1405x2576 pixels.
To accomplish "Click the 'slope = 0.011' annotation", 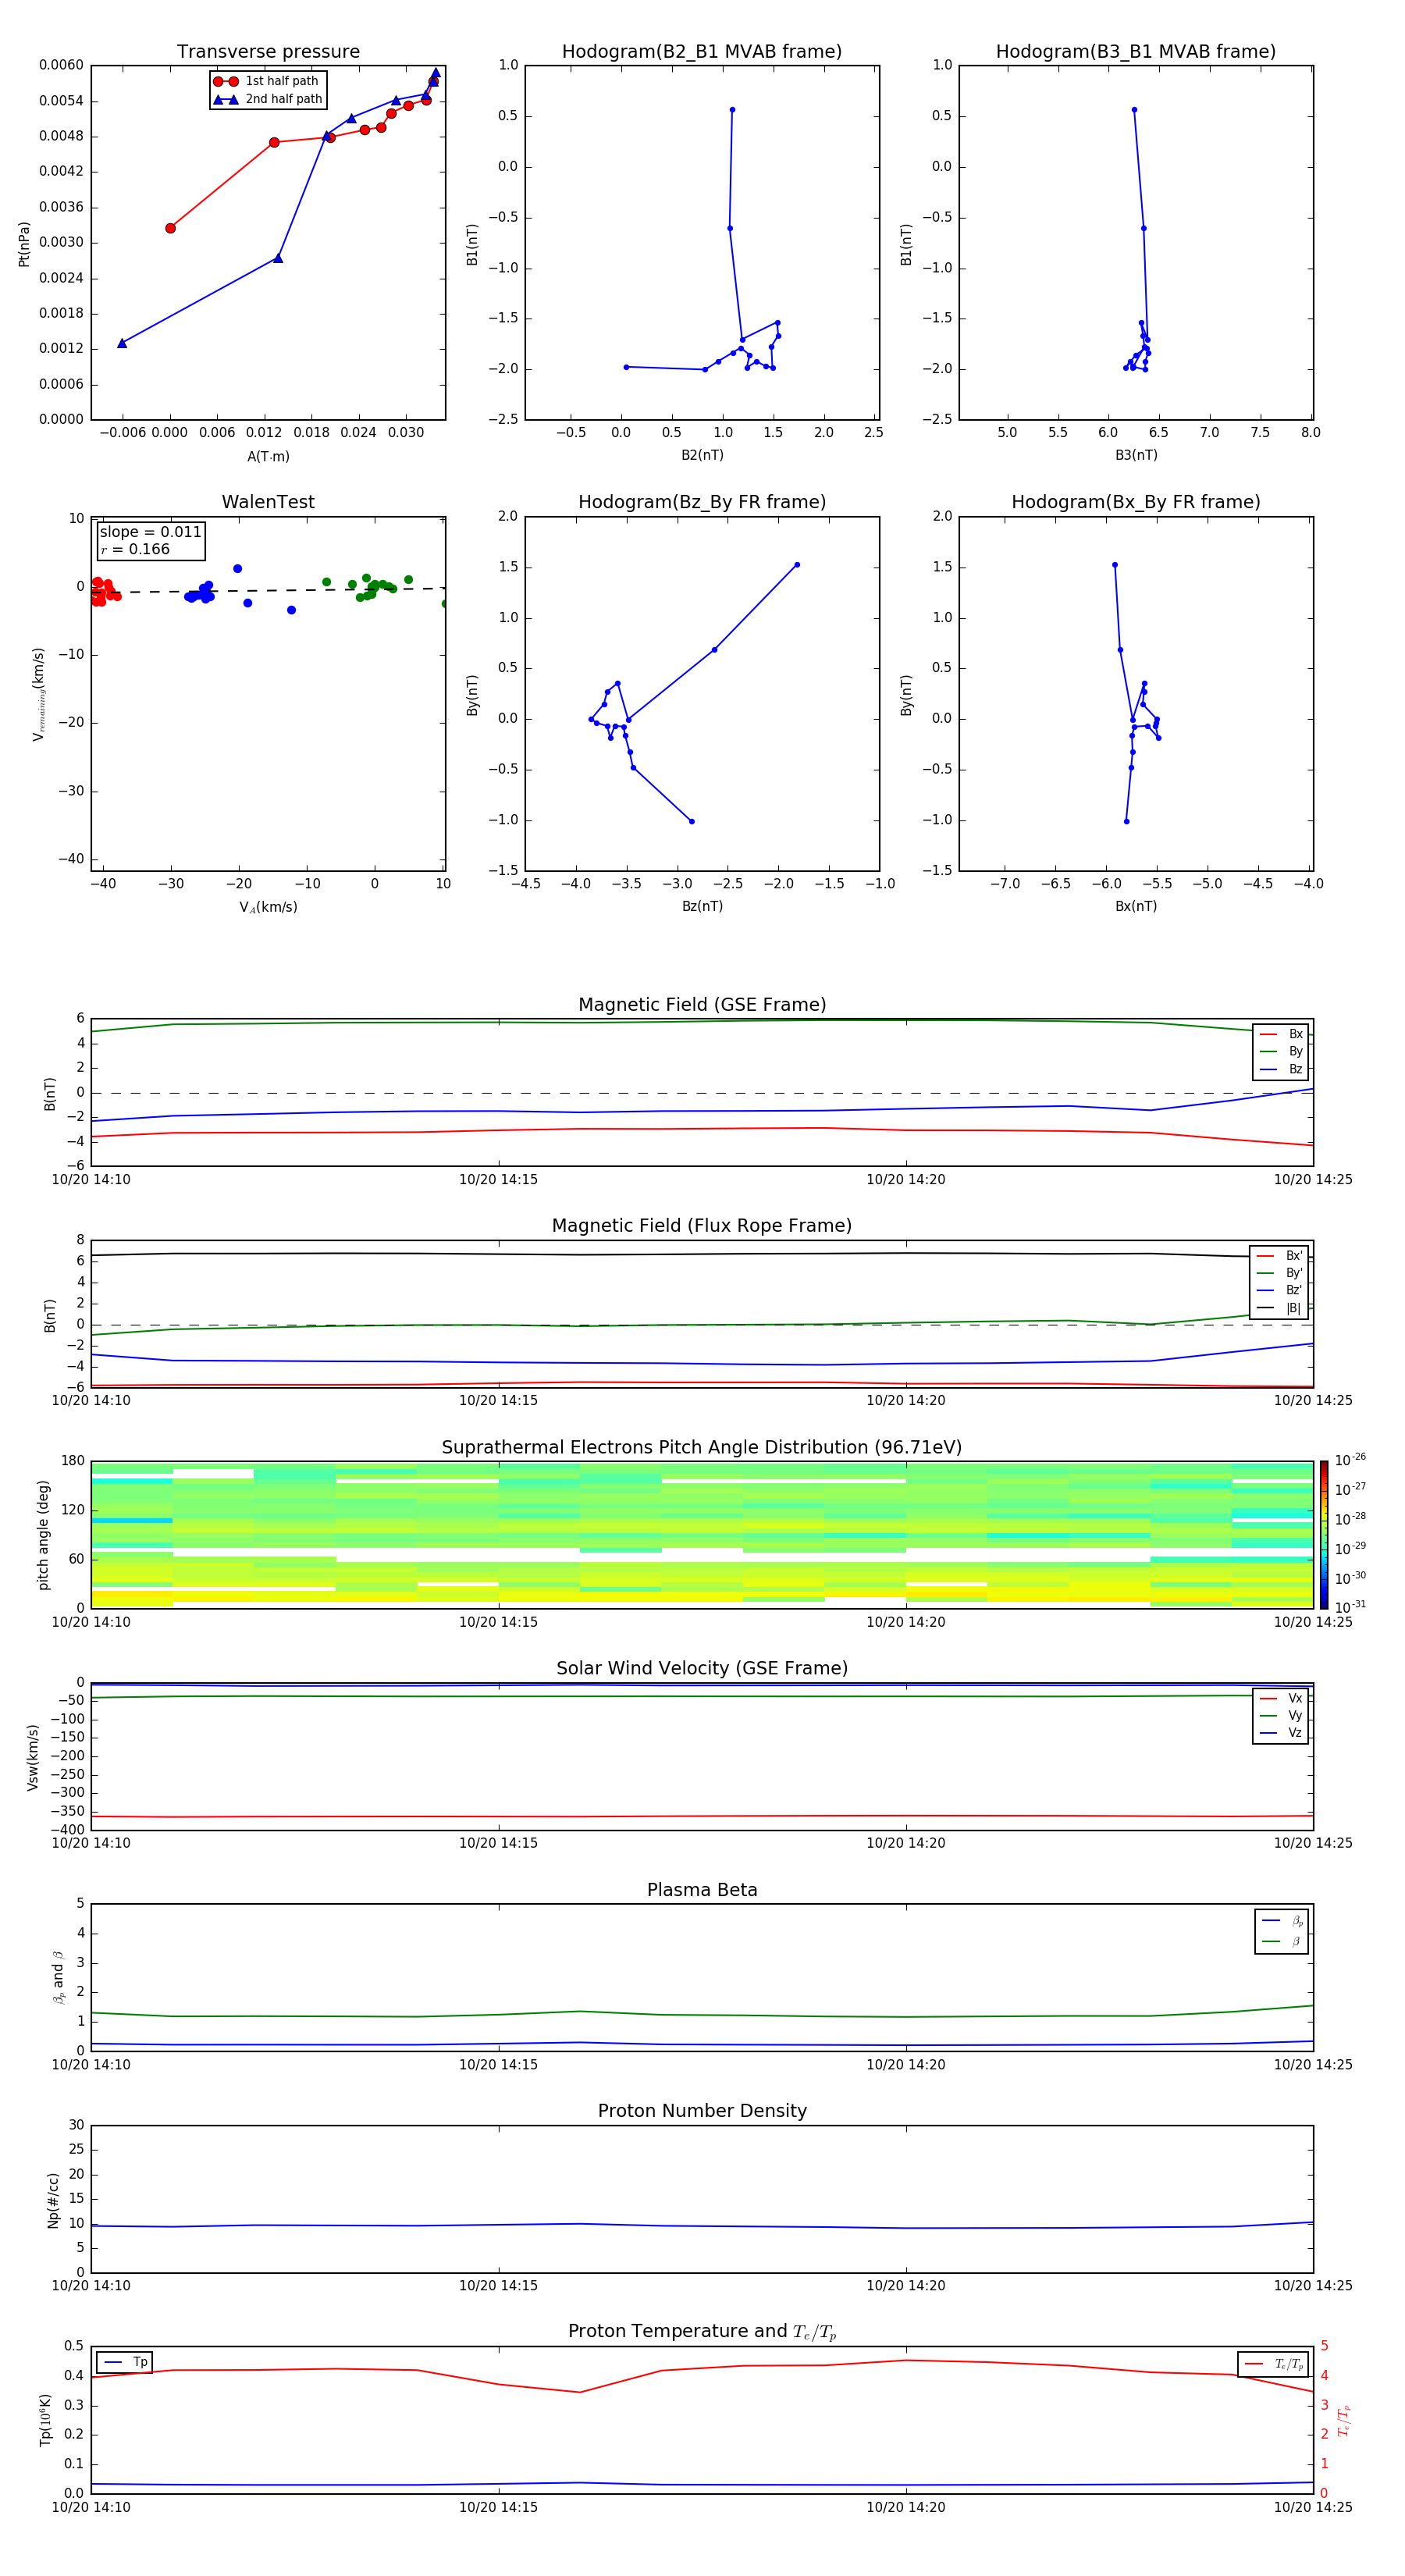I will (150, 532).
